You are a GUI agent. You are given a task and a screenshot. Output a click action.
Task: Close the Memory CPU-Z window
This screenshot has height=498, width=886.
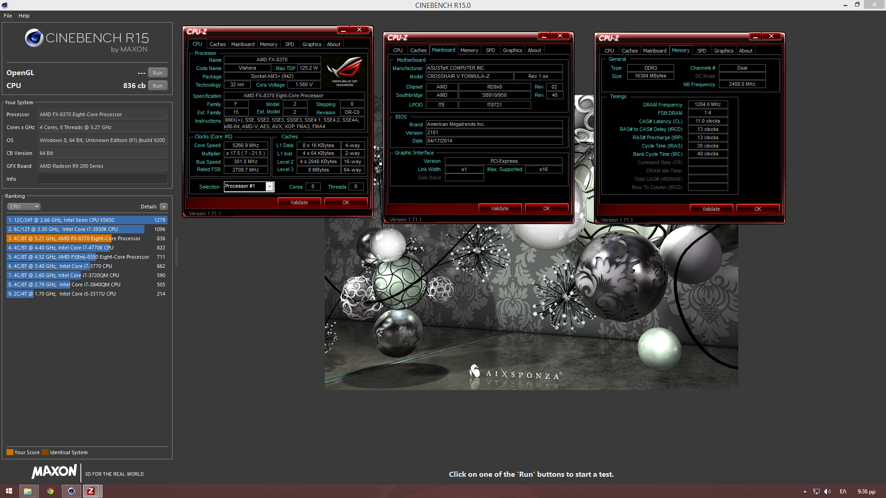(771, 36)
